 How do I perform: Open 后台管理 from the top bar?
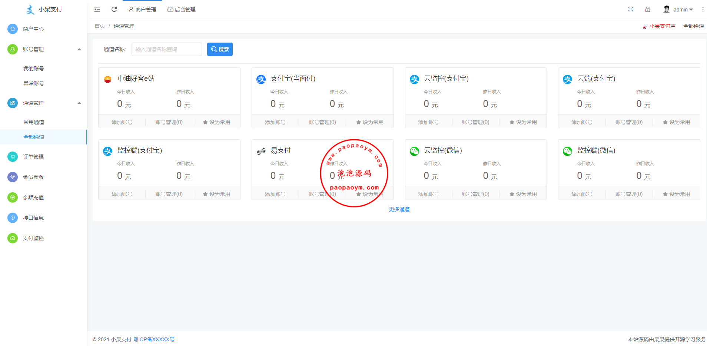[181, 9]
